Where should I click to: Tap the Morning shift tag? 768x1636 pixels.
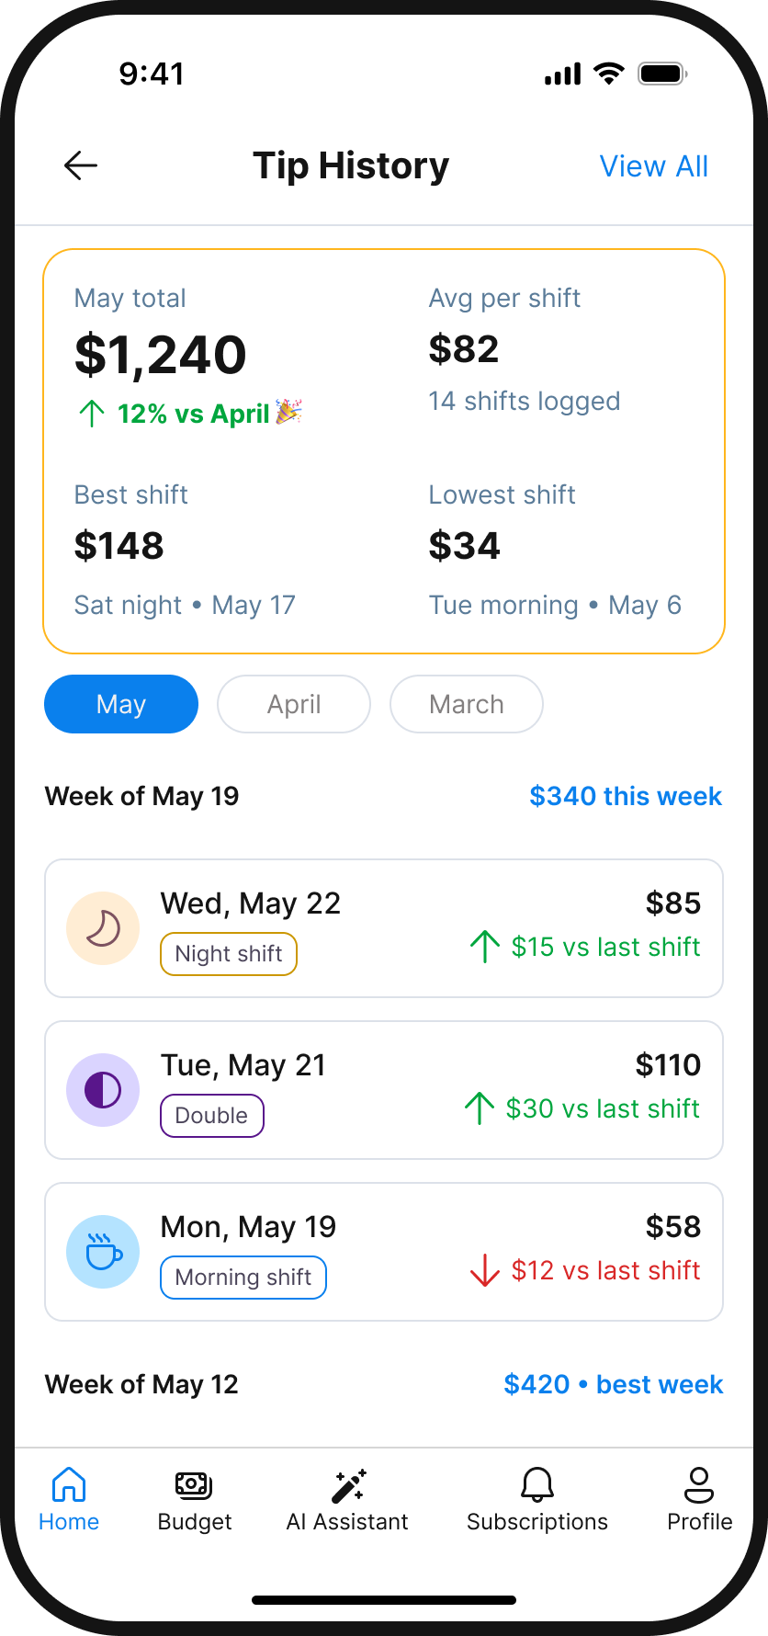point(243,1278)
